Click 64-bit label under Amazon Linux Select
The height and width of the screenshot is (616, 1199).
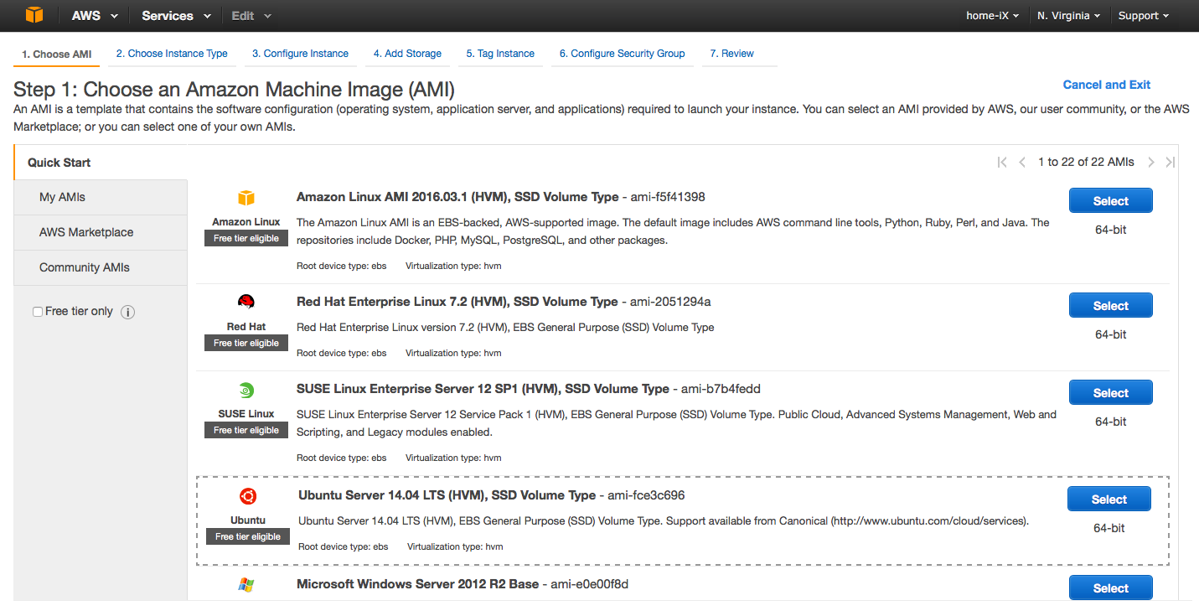[1111, 230]
